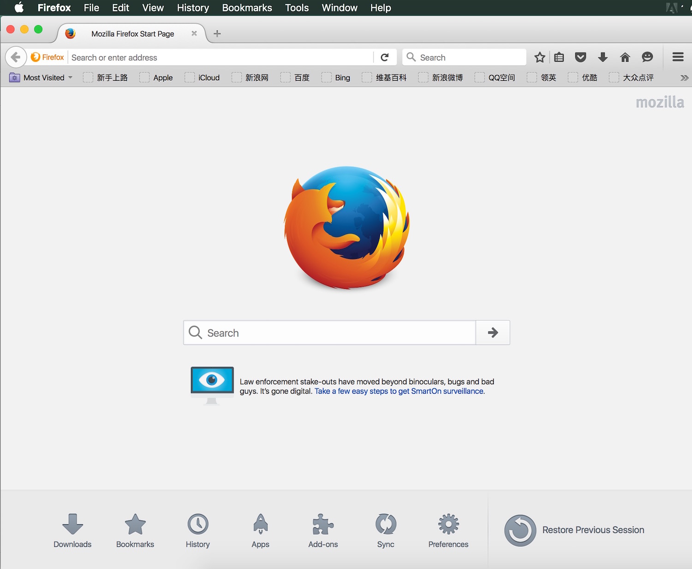Open the SmartOn surveillance link
The height and width of the screenshot is (569, 692).
[400, 391]
